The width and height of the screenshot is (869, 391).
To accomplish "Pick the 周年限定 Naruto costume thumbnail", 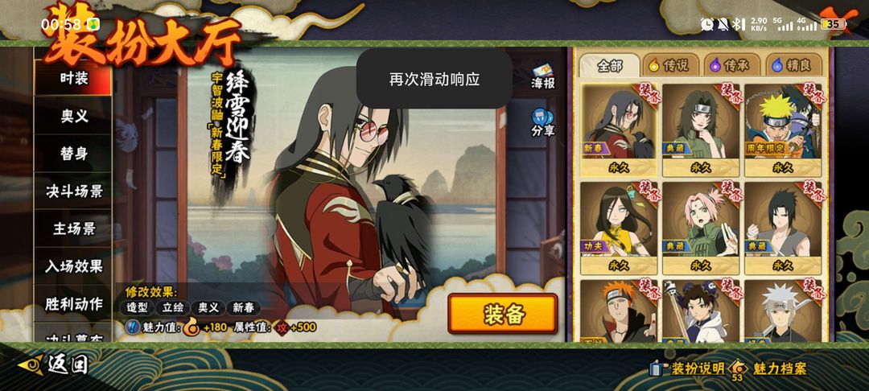I will pos(783,130).
